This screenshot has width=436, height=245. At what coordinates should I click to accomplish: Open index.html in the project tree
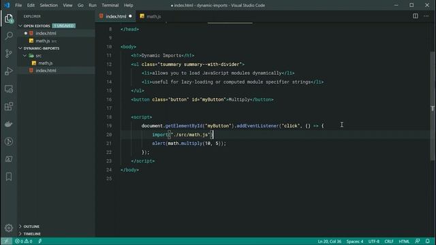click(57, 71)
